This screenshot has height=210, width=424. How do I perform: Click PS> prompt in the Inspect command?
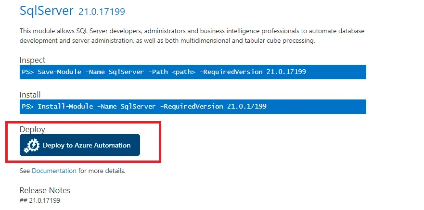(28, 72)
